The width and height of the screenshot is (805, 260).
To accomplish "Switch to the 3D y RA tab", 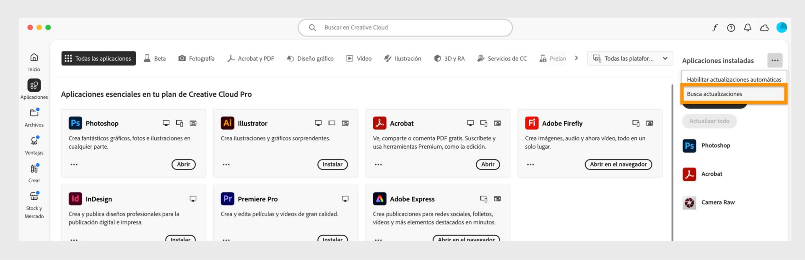I will (449, 59).
